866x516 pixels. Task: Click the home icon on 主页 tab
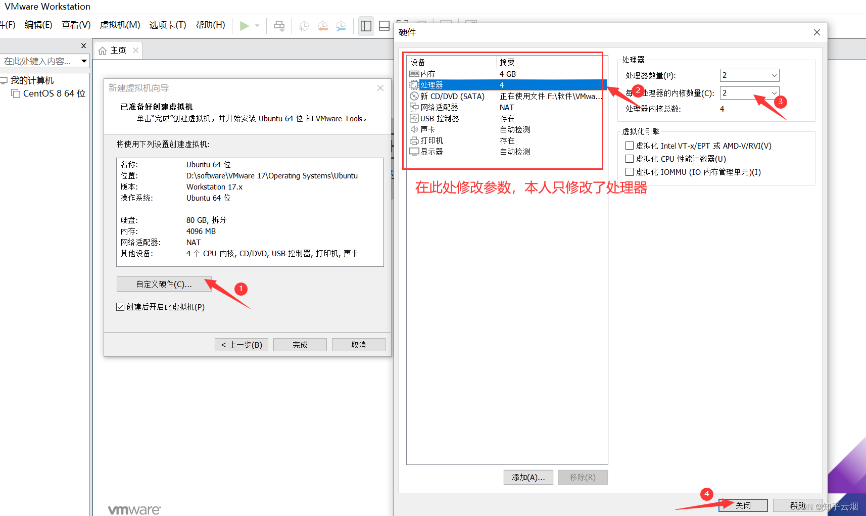103,51
